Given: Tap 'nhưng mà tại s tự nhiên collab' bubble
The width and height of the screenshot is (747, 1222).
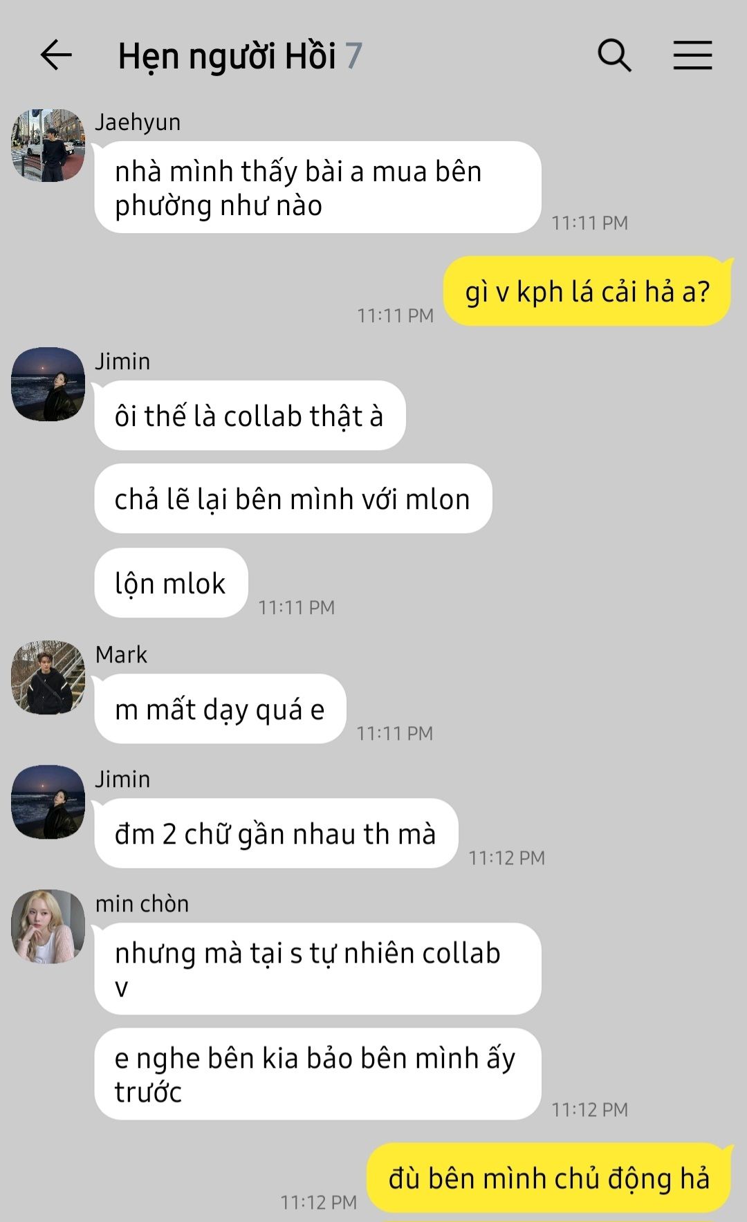Looking at the screenshot, I should 317,969.
